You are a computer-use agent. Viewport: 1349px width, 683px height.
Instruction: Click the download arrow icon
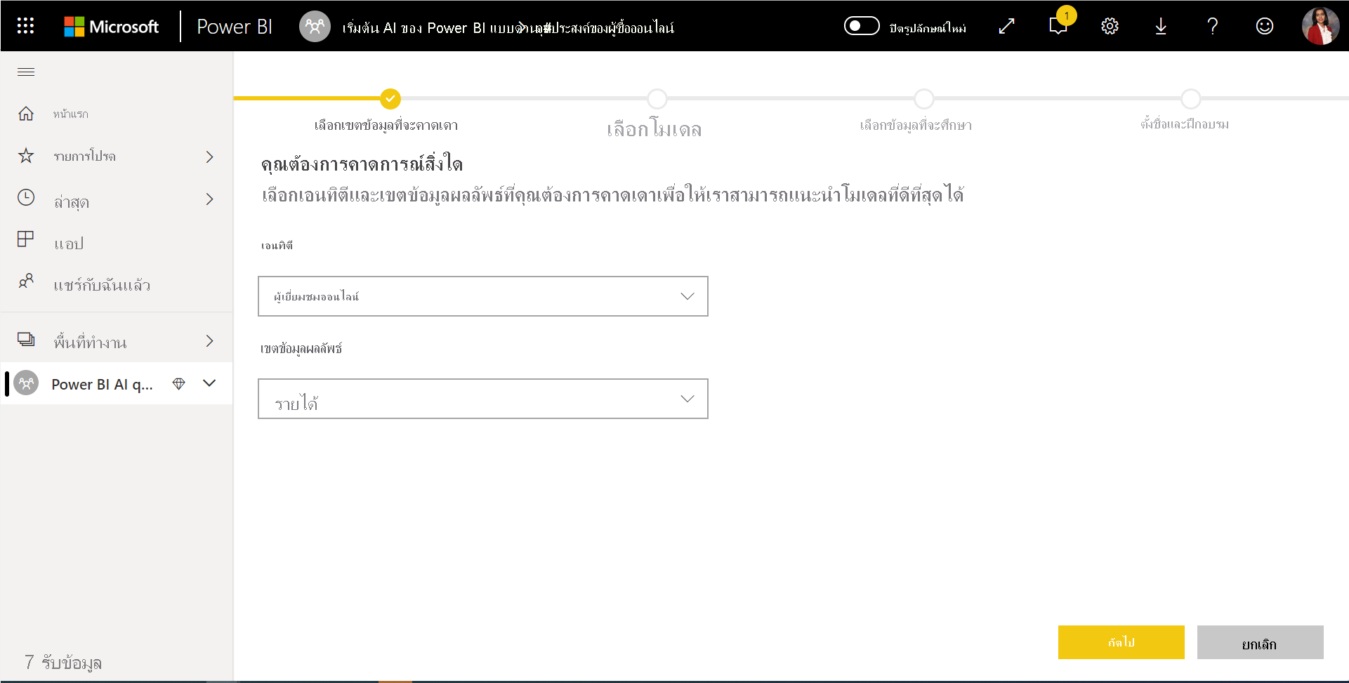point(1161,26)
